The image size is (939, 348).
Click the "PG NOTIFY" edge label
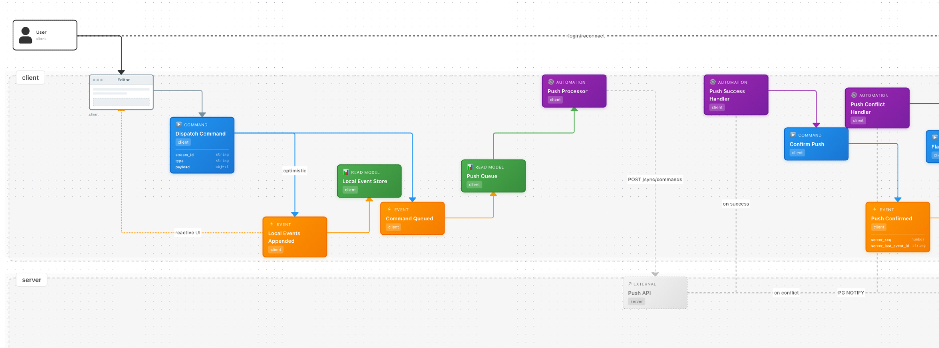[851, 293]
